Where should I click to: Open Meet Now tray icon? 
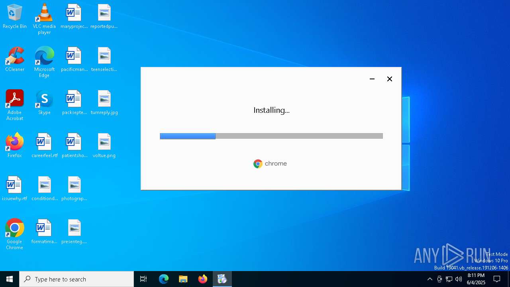tap(439, 279)
